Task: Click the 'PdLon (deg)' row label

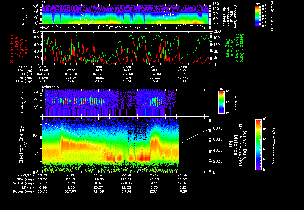Action: click(23, 192)
